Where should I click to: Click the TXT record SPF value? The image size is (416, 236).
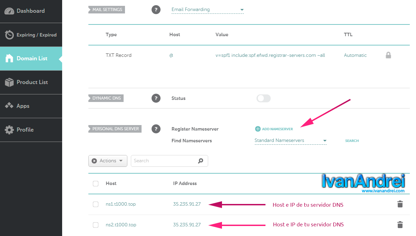(270, 55)
